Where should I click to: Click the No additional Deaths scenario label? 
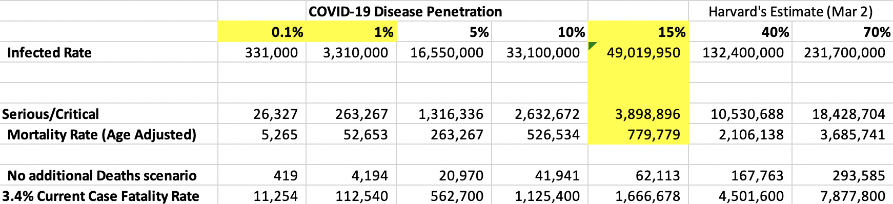point(102,175)
